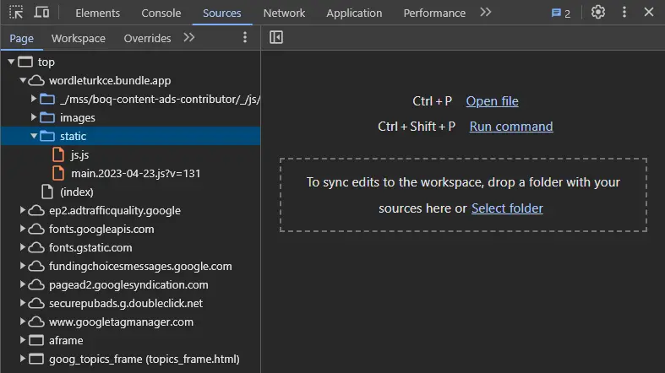
Task: Click the fonts.googleapis.com cloud icon
Action: click(x=36, y=229)
